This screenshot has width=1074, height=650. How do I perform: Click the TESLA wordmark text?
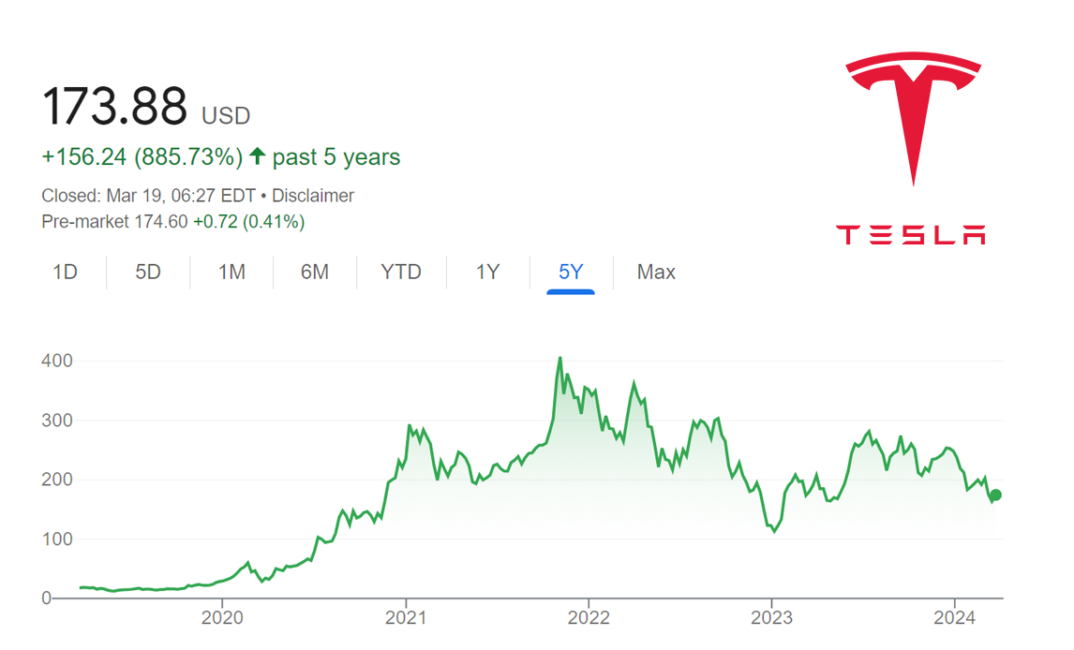pyautogui.click(x=912, y=233)
